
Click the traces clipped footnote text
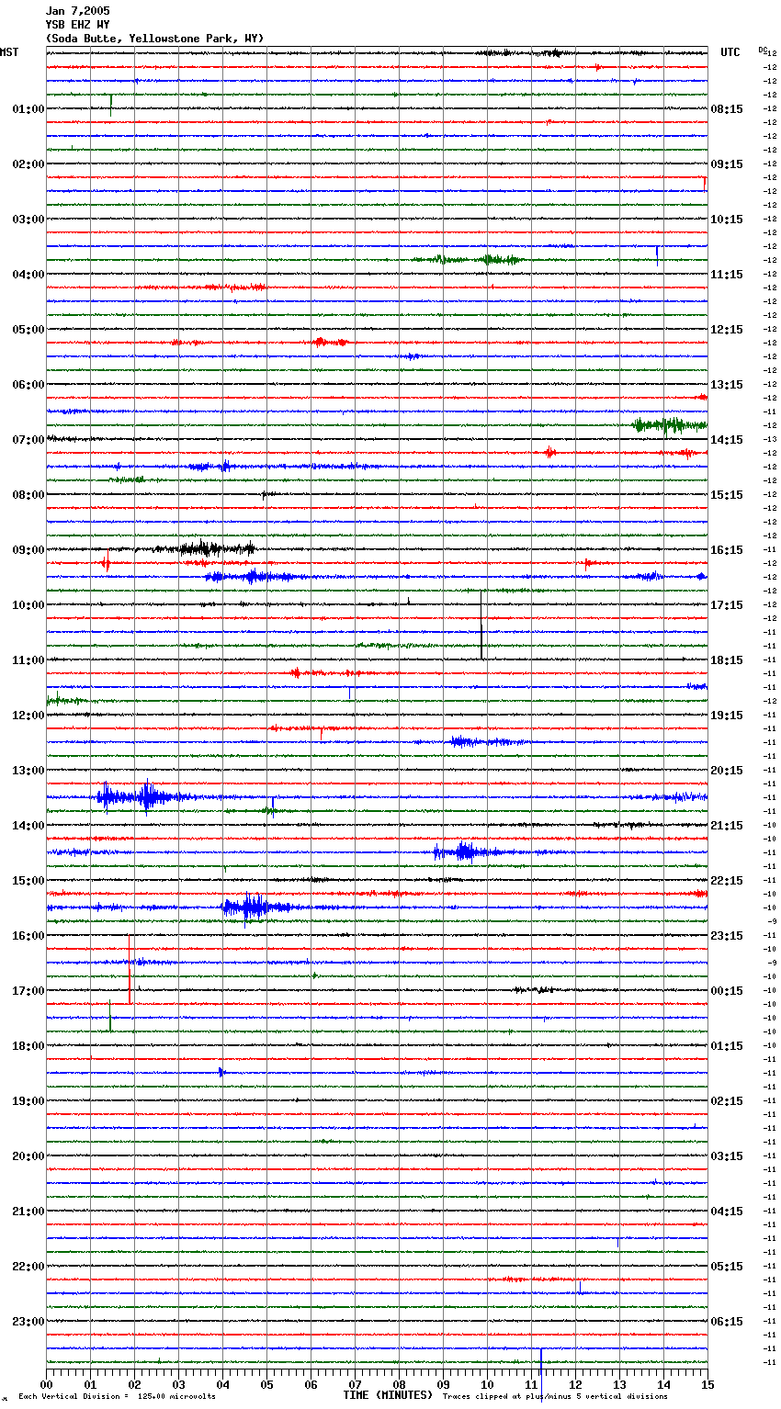click(x=555, y=1397)
